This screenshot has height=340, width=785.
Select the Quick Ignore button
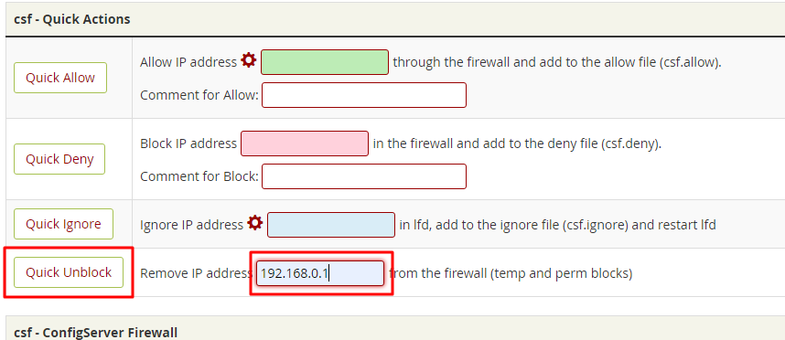63,224
